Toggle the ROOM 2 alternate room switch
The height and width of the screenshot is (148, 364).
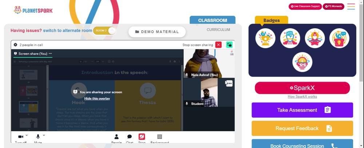(x=104, y=30)
